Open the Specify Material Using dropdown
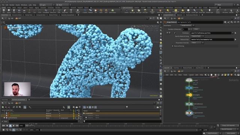This screenshot has height=135, width=240. [197, 36]
